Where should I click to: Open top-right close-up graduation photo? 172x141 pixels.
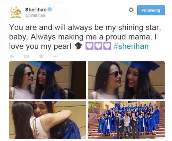[x=126, y=80]
